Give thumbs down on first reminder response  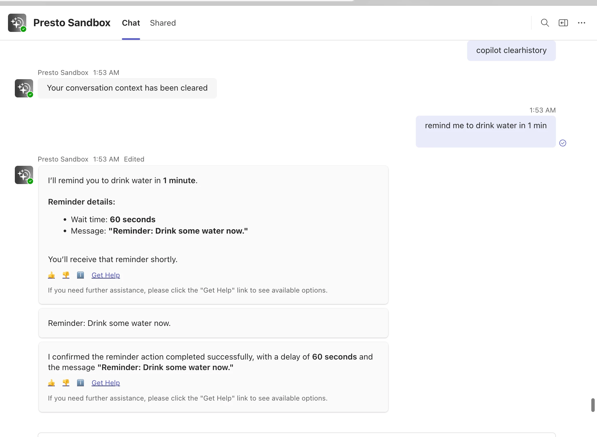coord(66,275)
